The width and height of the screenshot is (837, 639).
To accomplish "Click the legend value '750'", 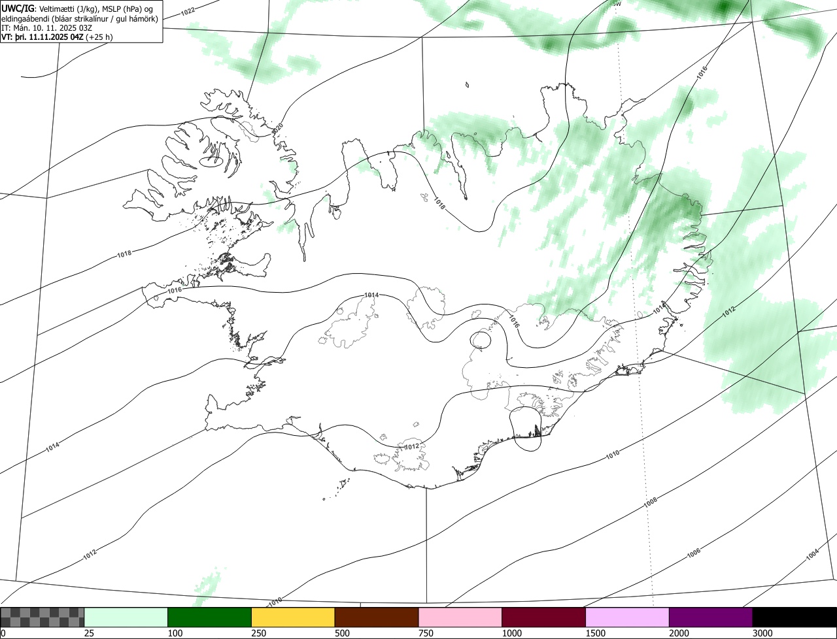I will 426,633.
